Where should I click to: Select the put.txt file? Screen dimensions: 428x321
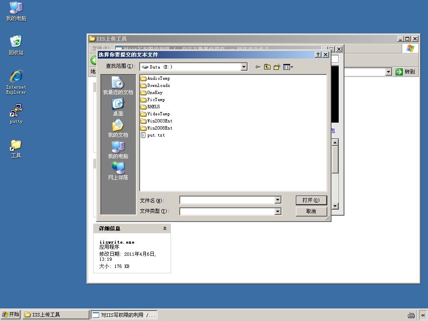(153, 135)
